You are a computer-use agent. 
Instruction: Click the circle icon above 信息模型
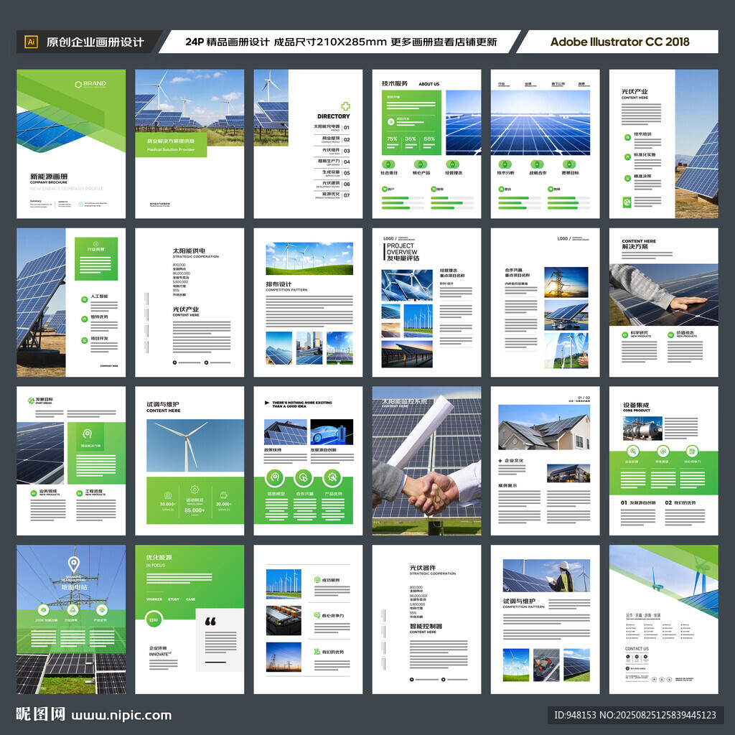[275, 477]
